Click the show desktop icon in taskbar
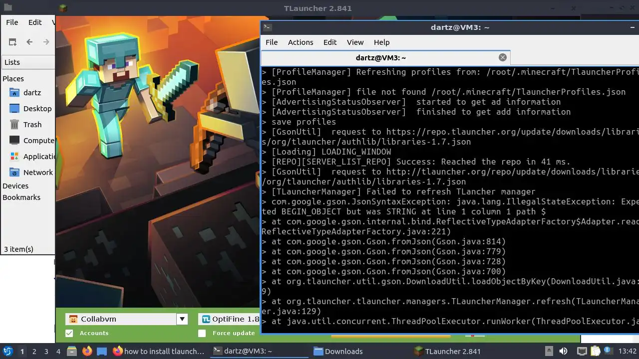This screenshot has width=639, height=359. pos(102,351)
